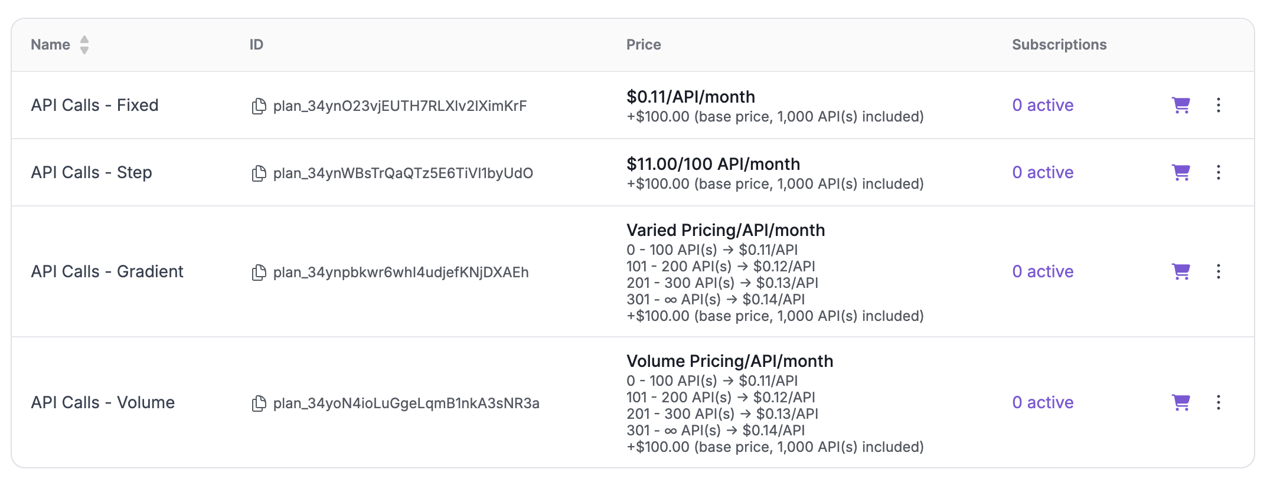1267x479 pixels.
Task: Open the API Calls - Volume plan row
Action: coord(103,403)
